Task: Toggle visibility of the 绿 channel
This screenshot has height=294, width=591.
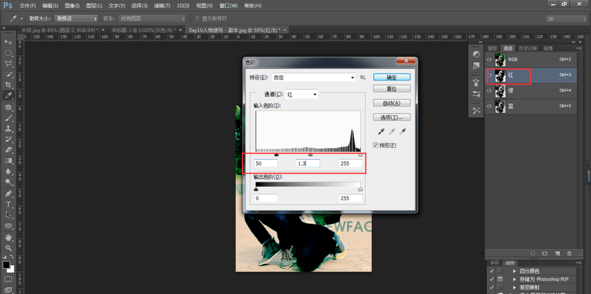Action: click(490, 91)
